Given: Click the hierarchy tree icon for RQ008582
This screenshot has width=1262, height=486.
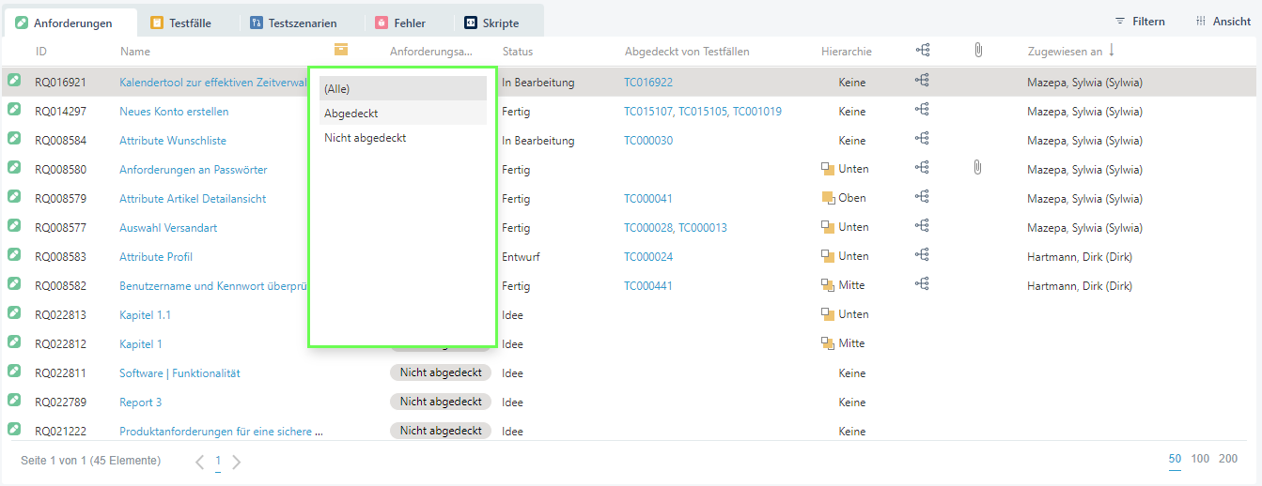Looking at the screenshot, I should tap(922, 284).
